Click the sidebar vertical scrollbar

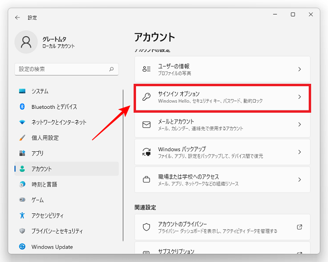(x=123, y=166)
